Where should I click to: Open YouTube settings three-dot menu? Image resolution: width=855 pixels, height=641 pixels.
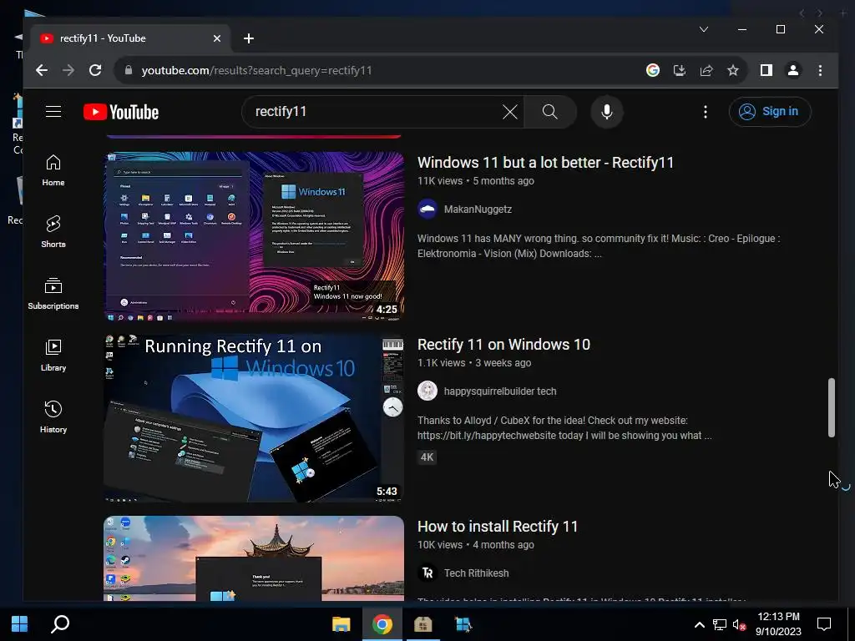tap(705, 112)
